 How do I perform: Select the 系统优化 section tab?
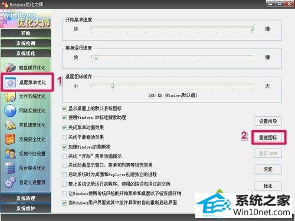pos(26,53)
